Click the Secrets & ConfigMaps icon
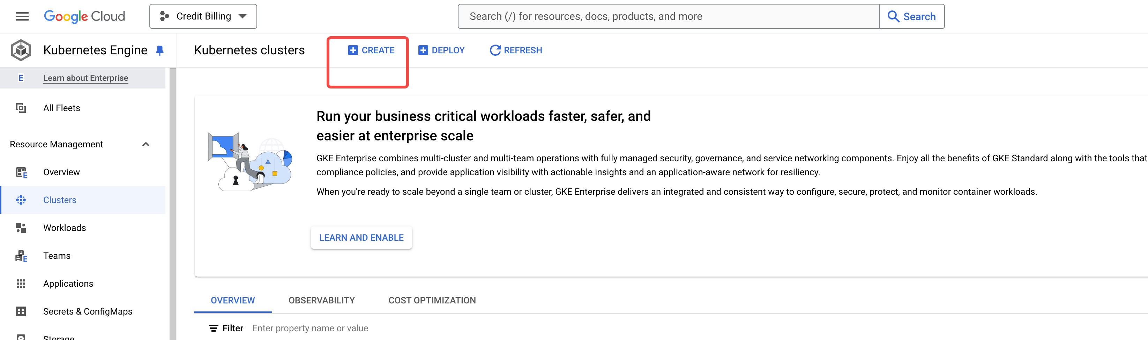 coord(21,311)
